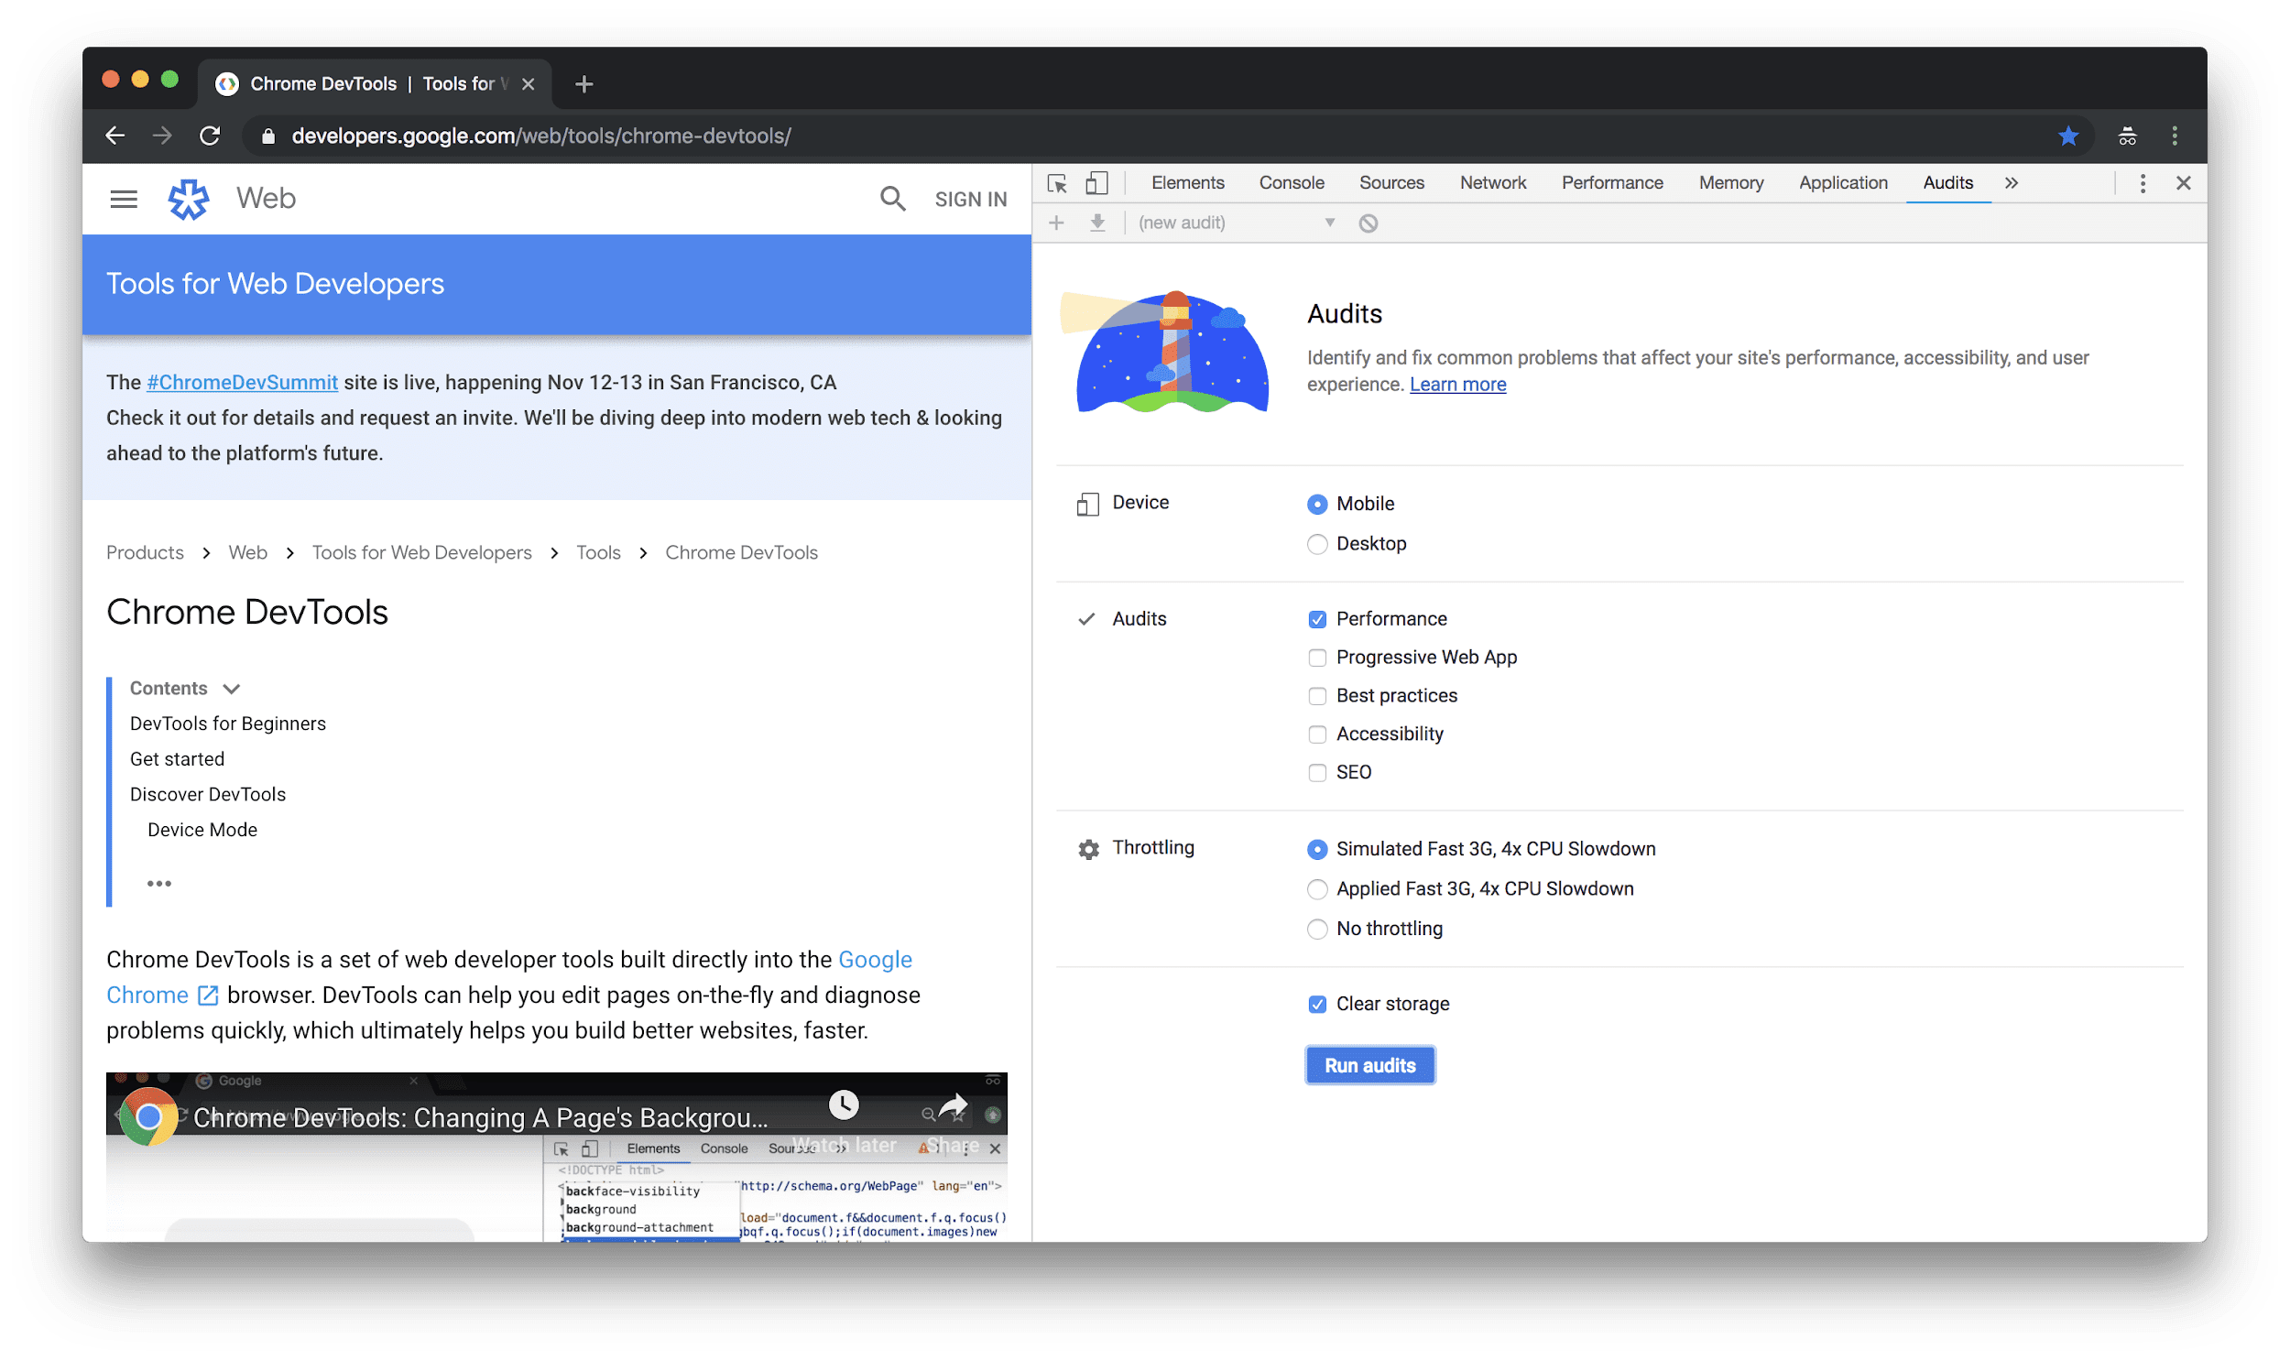Select the Desktop device option
2290x1360 pixels.
[x=1316, y=542]
